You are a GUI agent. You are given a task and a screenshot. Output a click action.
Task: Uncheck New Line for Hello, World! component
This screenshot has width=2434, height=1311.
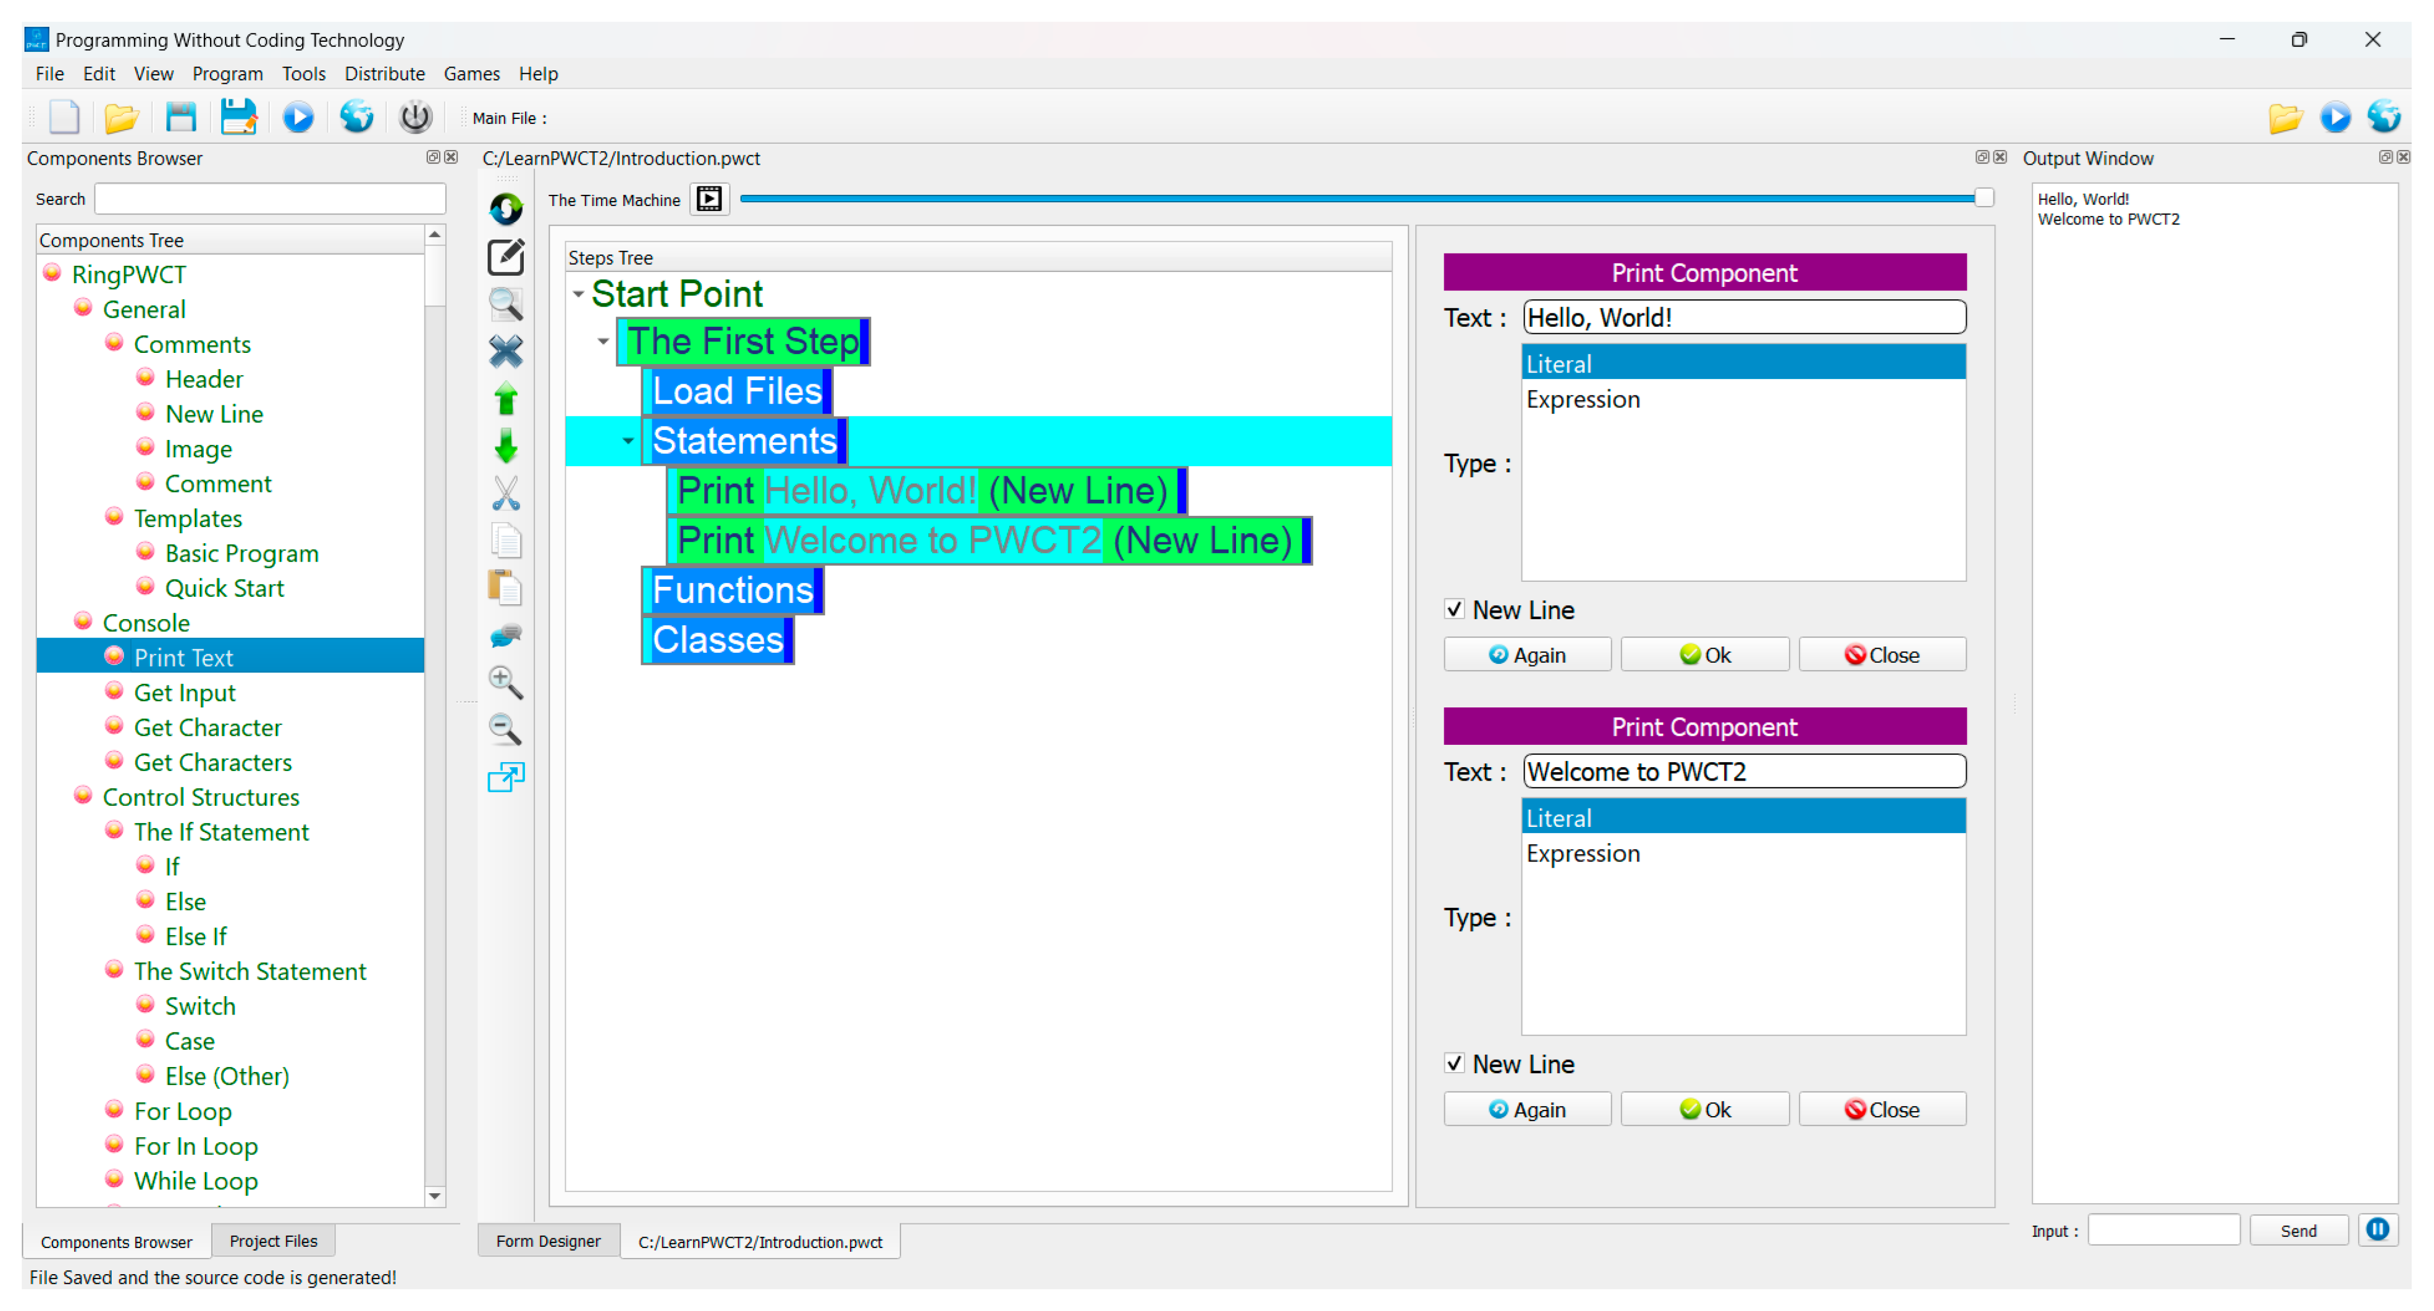(x=1454, y=610)
